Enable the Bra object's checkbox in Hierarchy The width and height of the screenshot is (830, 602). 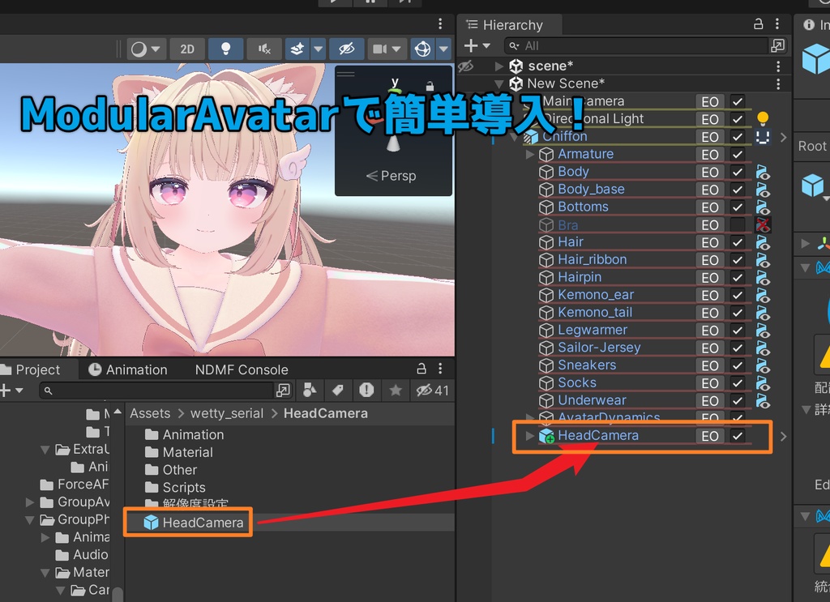coord(738,224)
